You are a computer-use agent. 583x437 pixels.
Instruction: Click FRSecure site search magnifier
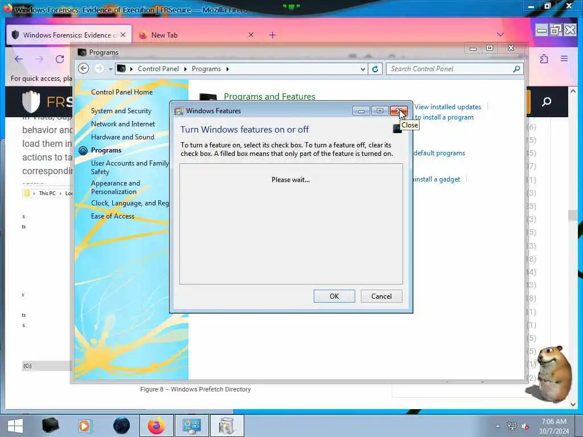tap(547, 101)
